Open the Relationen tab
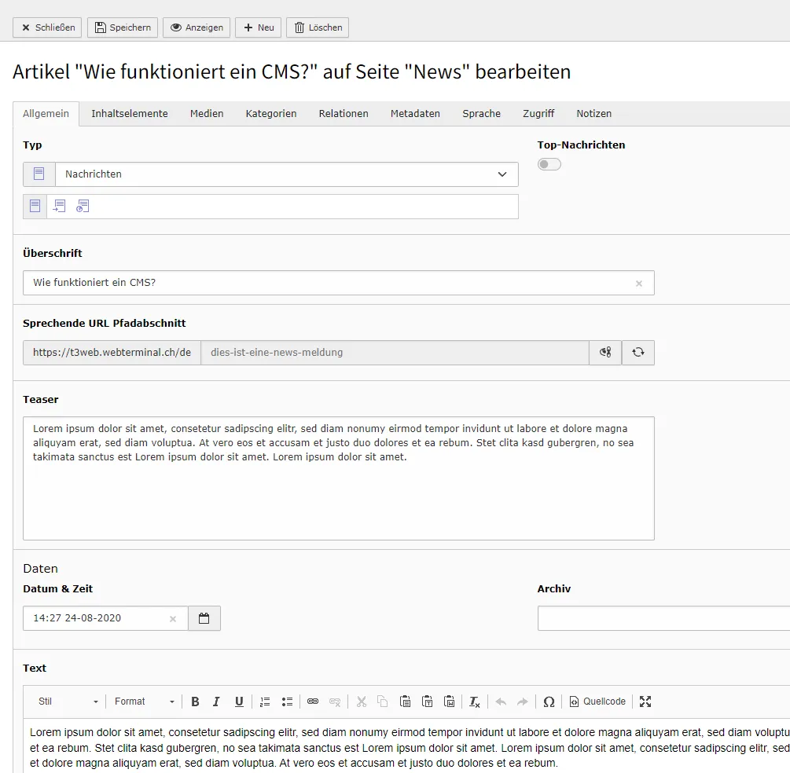 344,114
